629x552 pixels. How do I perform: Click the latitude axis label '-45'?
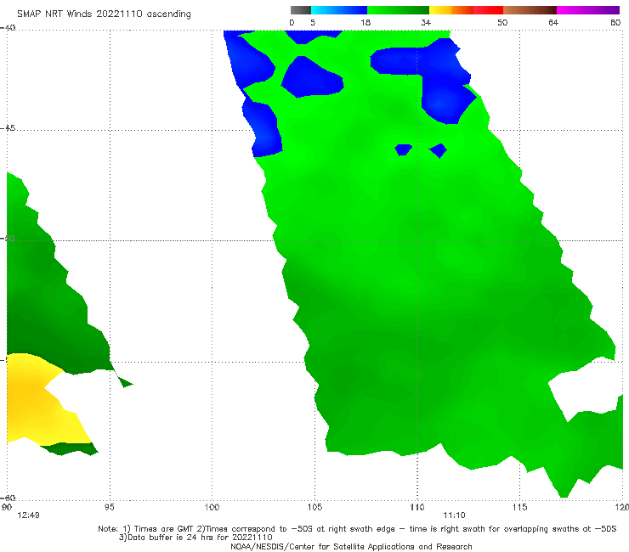[x=8, y=128]
